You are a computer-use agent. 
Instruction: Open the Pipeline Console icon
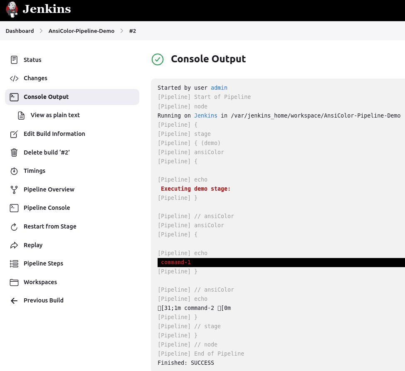pyautogui.click(x=14, y=208)
